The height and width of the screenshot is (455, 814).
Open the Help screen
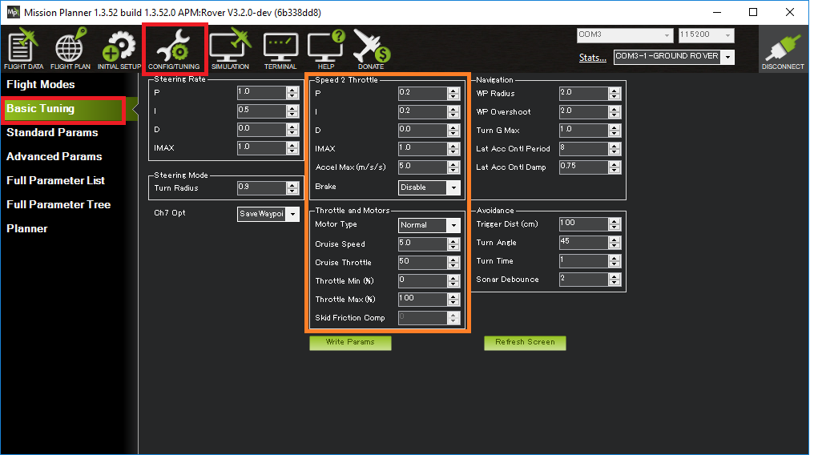pos(326,50)
